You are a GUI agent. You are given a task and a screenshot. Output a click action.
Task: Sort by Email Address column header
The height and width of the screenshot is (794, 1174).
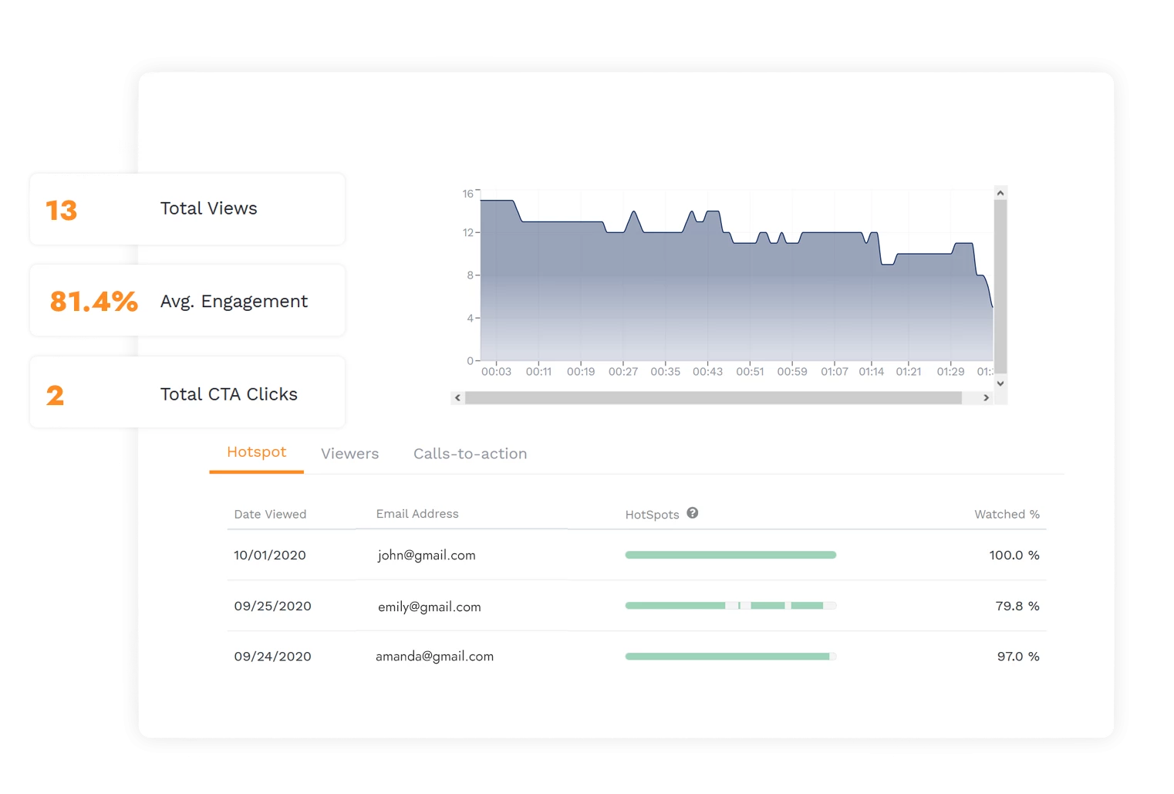point(417,514)
